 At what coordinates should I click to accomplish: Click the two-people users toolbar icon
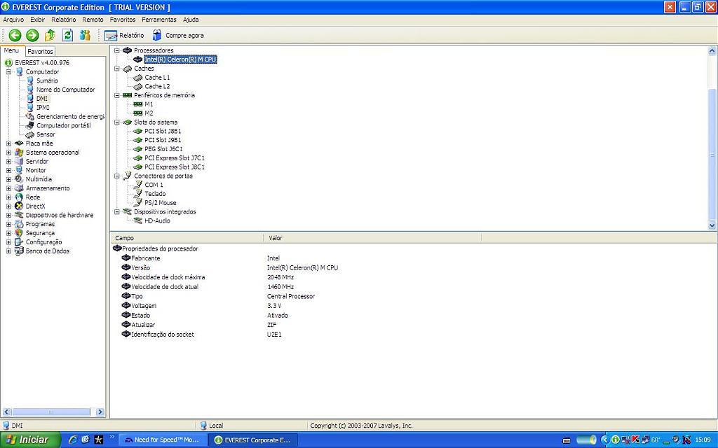pos(85,35)
